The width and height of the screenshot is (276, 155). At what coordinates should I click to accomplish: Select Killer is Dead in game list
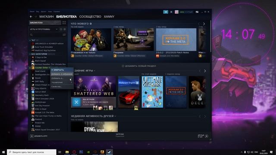point(41,109)
